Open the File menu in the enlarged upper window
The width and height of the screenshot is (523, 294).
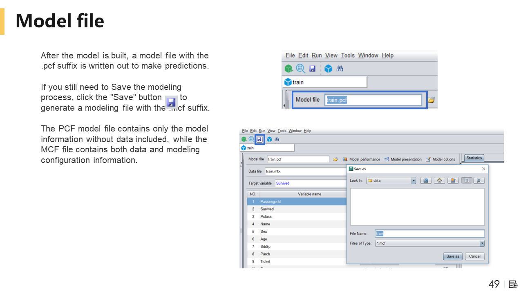(x=290, y=56)
